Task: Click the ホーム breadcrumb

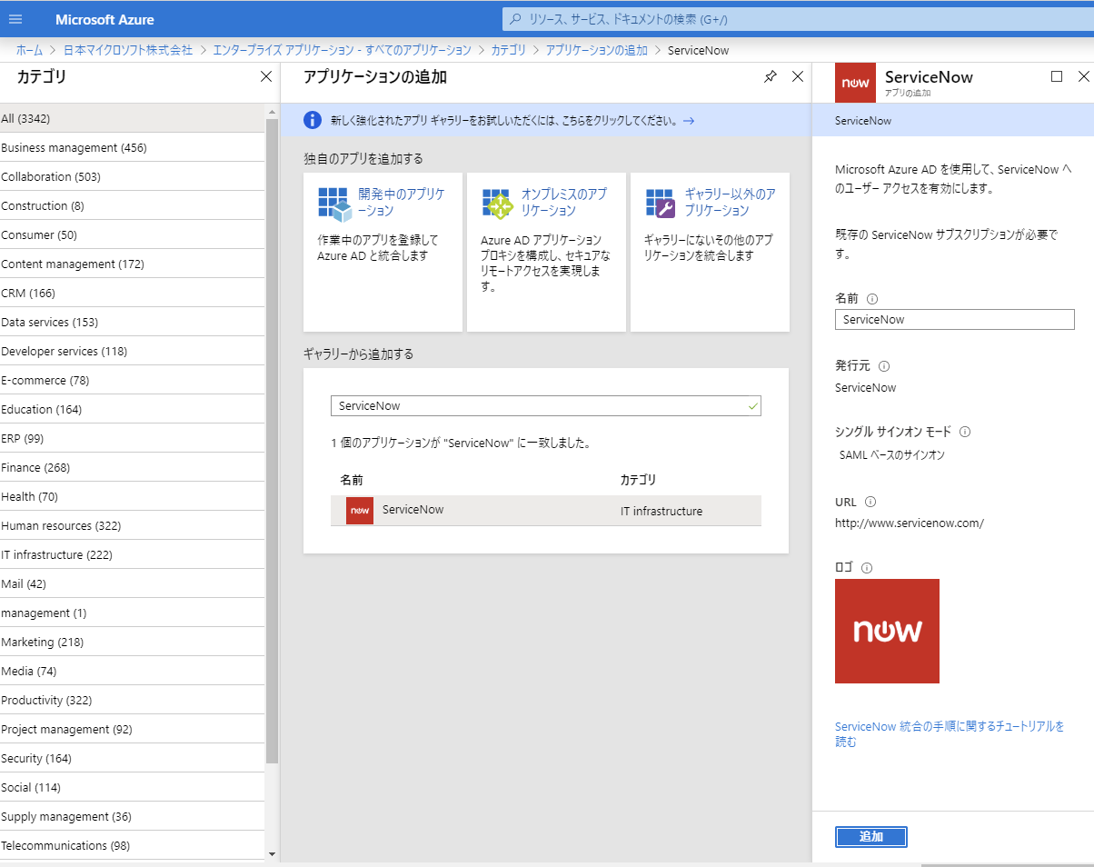Action: click(29, 50)
